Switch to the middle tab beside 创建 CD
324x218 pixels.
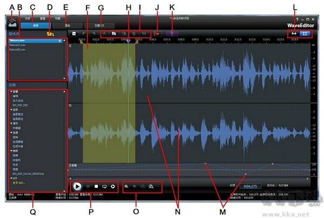point(67,25)
